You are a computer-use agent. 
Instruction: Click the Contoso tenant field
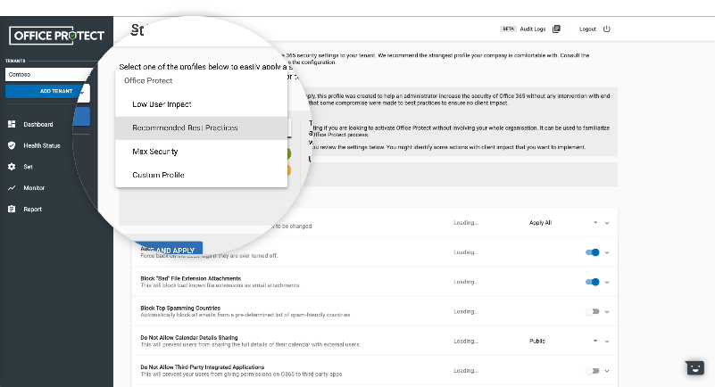click(45, 75)
